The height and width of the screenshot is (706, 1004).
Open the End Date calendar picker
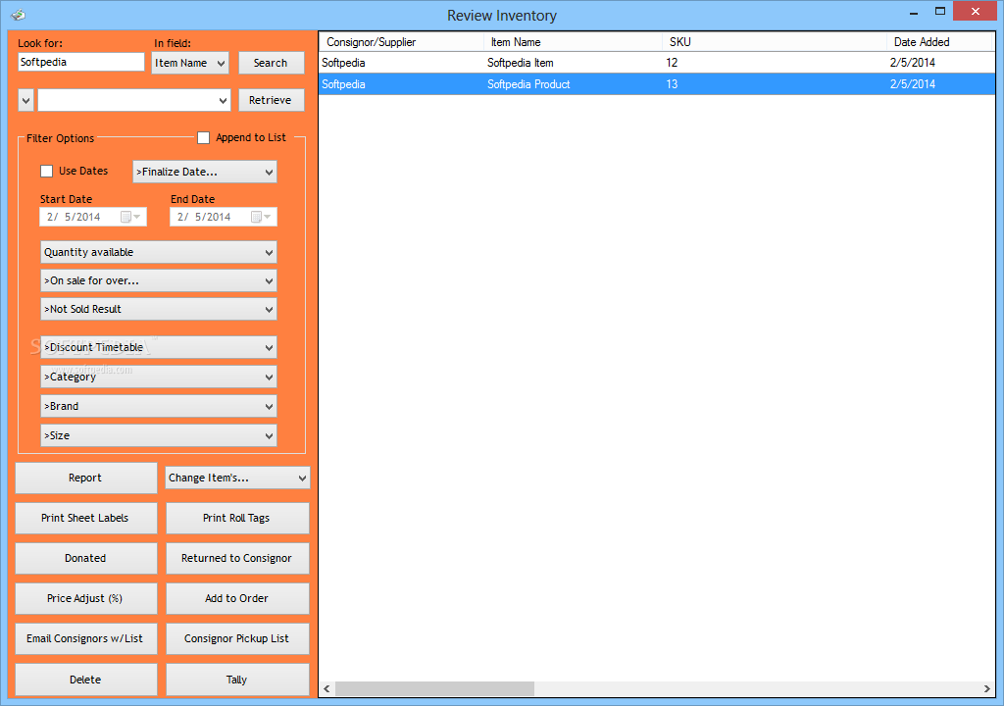[261, 217]
